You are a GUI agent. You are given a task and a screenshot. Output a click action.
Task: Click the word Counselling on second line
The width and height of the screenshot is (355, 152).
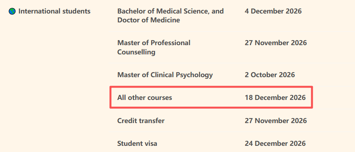(136, 52)
